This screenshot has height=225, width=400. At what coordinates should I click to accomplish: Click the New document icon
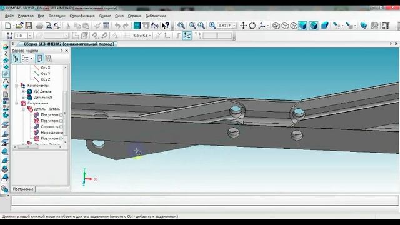pyautogui.click(x=8, y=26)
